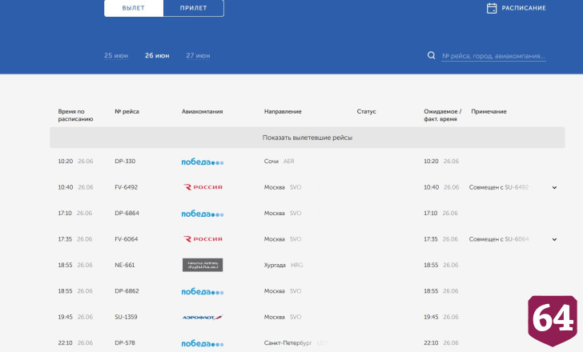This screenshot has height=352, width=583.
Task: Click flight number DP-6862
Action: point(127,291)
